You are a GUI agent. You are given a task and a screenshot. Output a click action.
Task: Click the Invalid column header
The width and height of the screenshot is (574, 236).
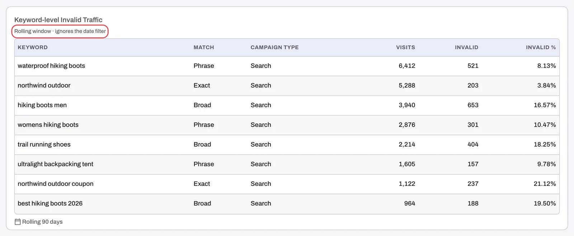click(466, 47)
